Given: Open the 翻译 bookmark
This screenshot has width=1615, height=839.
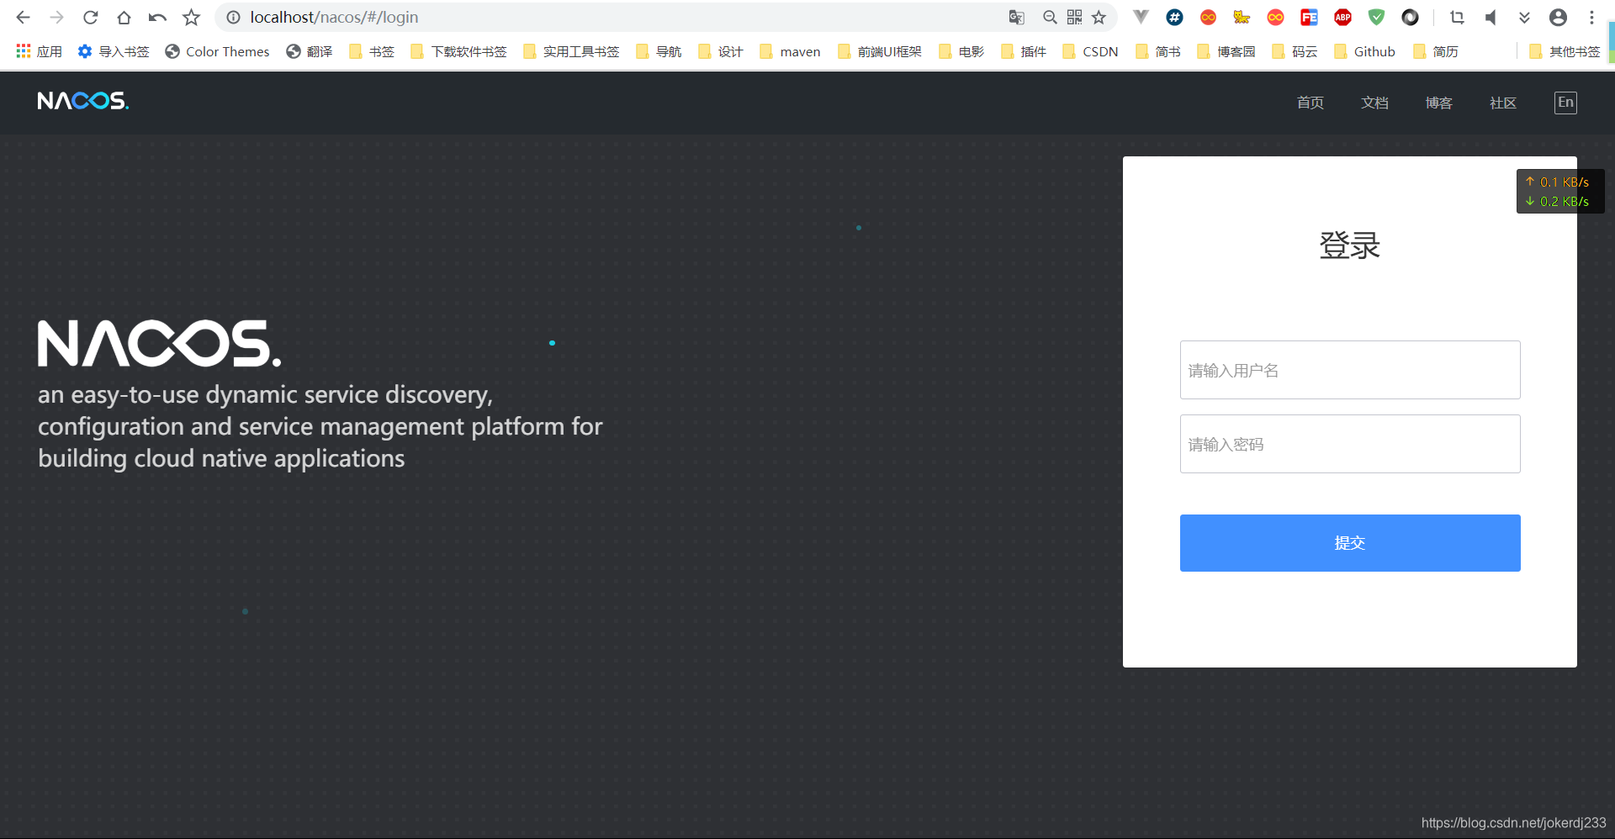Looking at the screenshot, I should tap(309, 51).
